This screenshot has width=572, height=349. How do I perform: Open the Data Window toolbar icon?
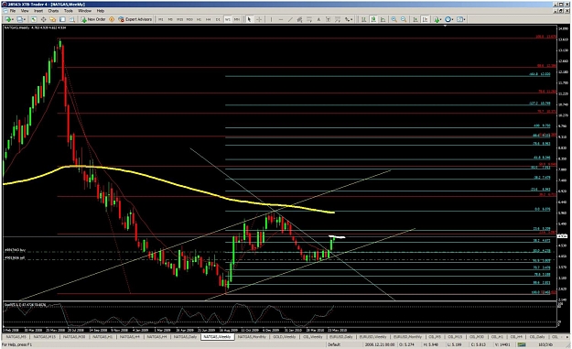point(43,19)
